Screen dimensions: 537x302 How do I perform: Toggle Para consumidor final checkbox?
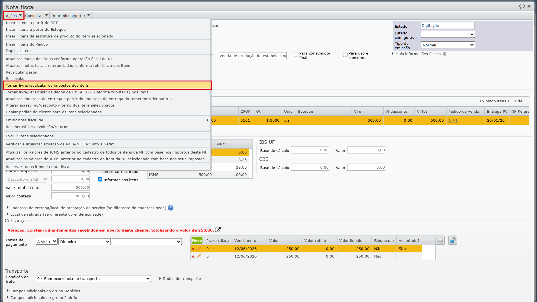pos(296,55)
